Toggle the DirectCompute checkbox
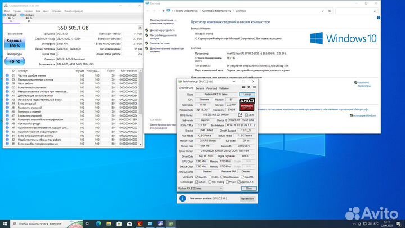This screenshot has width=405, height=228. pyautogui.click(x=222, y=177)
